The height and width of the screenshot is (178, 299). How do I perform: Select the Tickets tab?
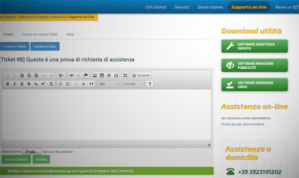(8, 34)
